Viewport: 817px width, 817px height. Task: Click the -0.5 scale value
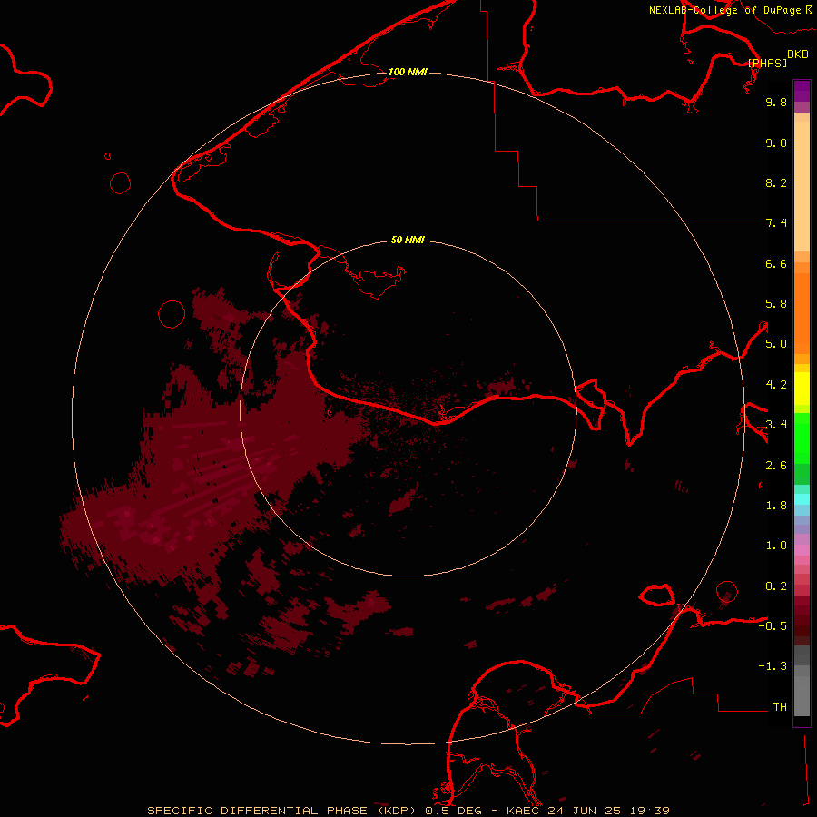(773, 626)
